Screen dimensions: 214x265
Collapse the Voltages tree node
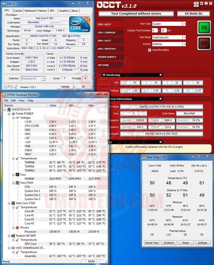click(13, 118)
